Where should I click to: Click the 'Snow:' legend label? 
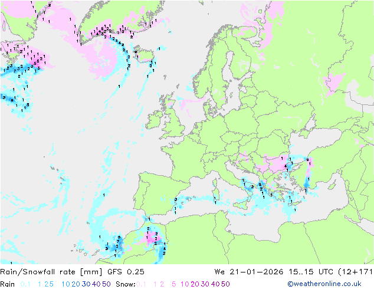pyautogui.click(x=126, y=284)
